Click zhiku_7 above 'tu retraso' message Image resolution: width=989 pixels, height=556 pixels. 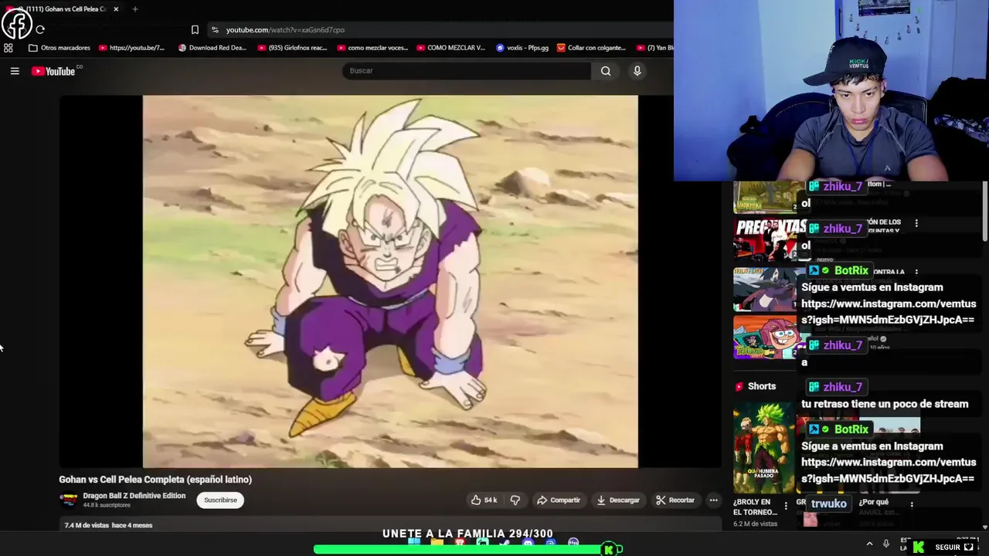click(x=842, y=387)
